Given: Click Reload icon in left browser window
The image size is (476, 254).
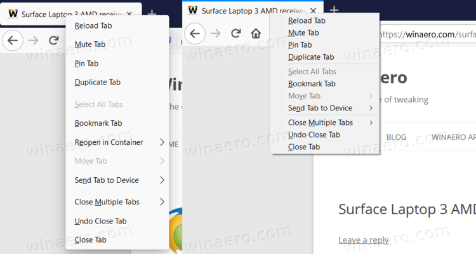Looking at the screenshot, I should (54, 40).
